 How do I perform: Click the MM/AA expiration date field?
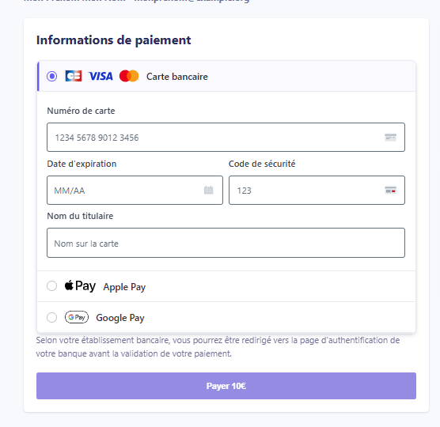(x=135, y=190)
